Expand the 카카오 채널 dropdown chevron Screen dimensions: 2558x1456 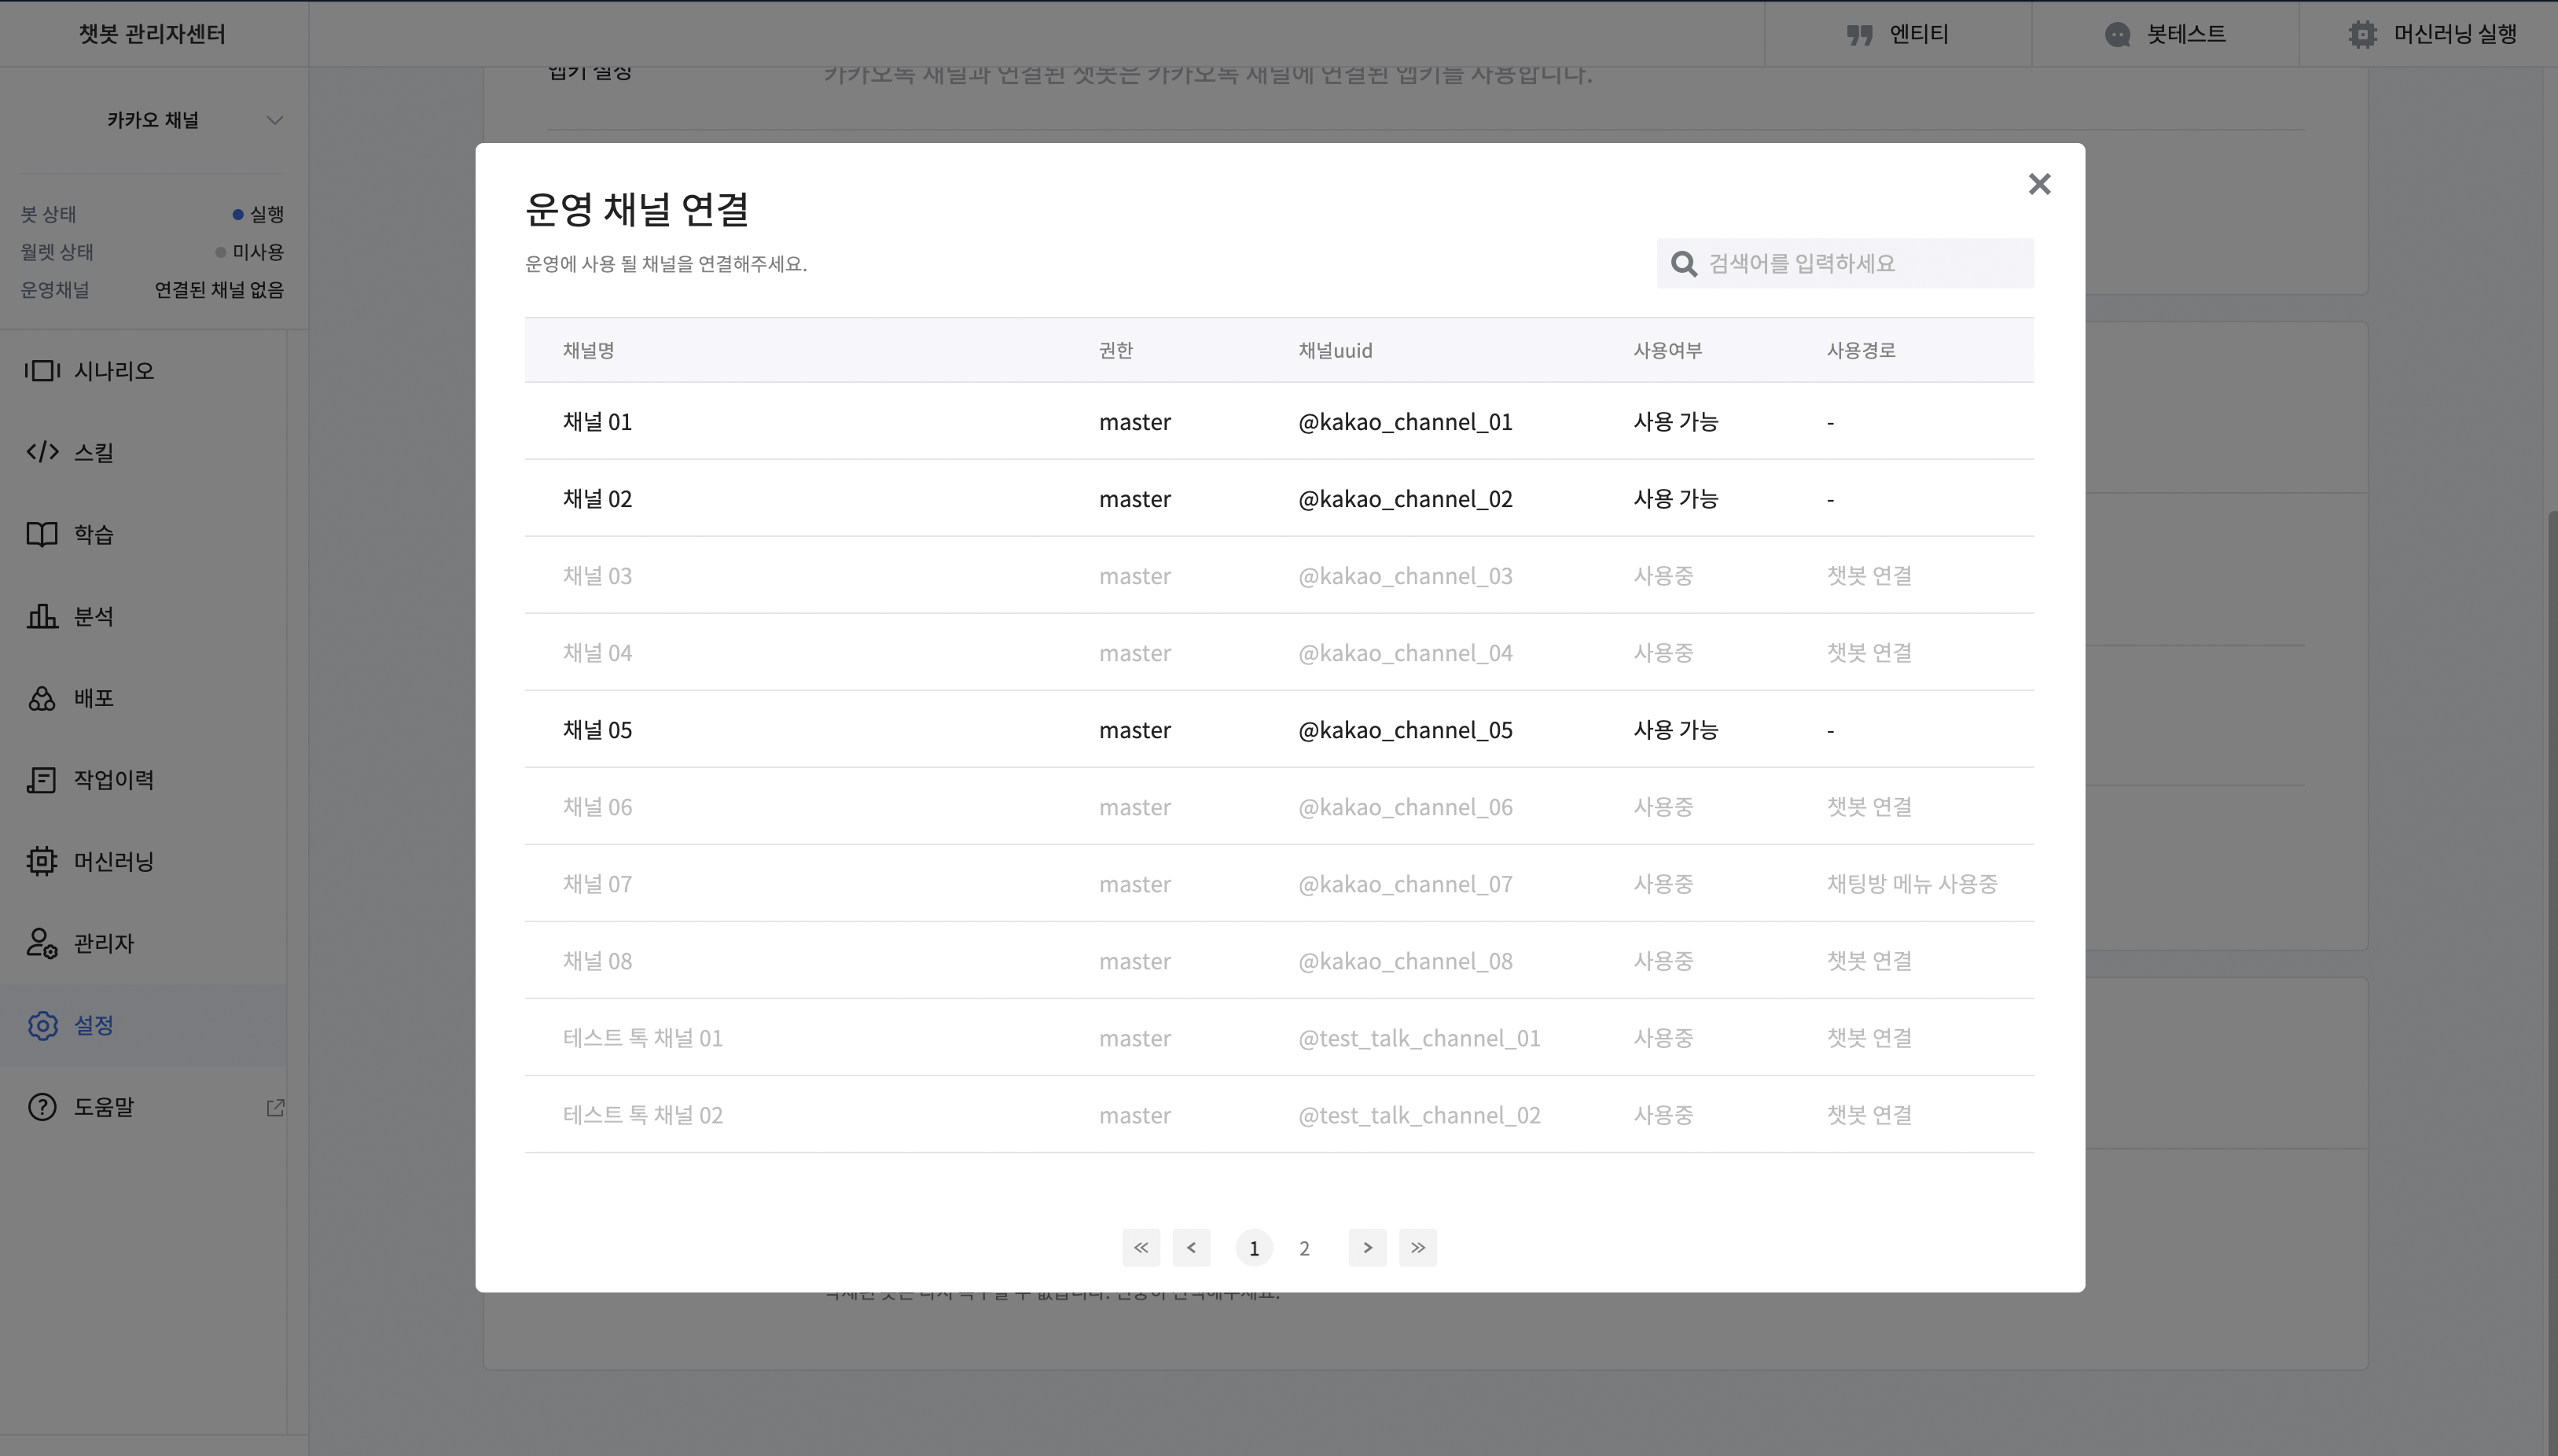275,120
